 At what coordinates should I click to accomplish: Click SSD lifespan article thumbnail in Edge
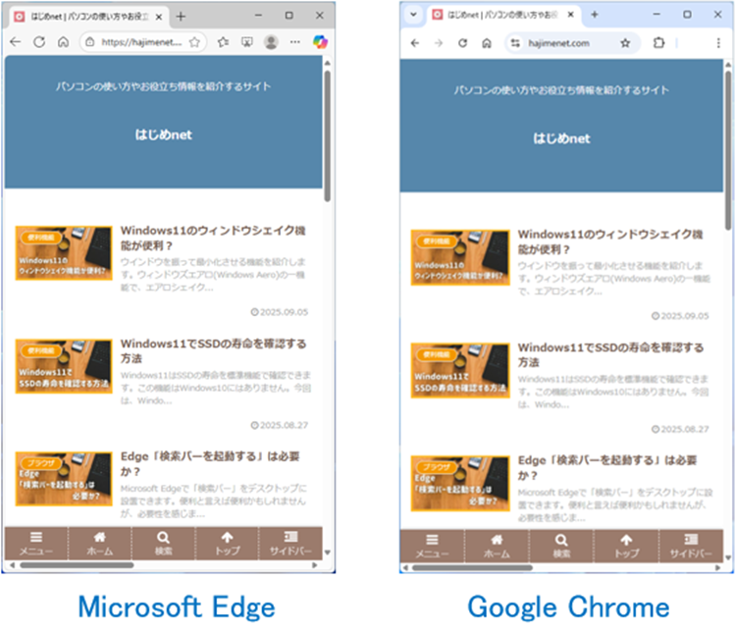coord(64,366)
